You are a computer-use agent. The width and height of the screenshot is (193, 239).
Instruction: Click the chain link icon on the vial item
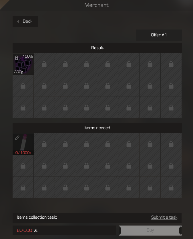pyautogui.click(x=17, y=138)
